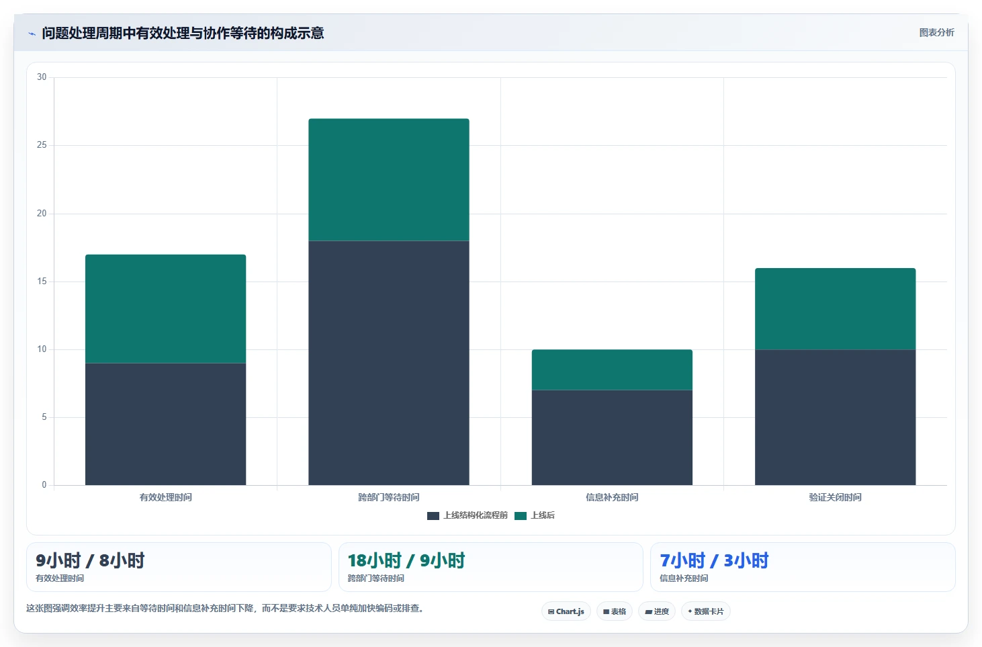The image size is (982, 647).
Task: Click the small blue icon before the chart title
Action: (x=32, y=34)
